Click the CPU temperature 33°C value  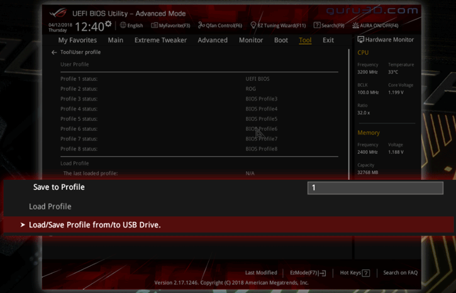(x=393, y=72)
